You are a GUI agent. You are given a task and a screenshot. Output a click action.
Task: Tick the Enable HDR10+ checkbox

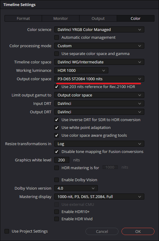(57, 212)
